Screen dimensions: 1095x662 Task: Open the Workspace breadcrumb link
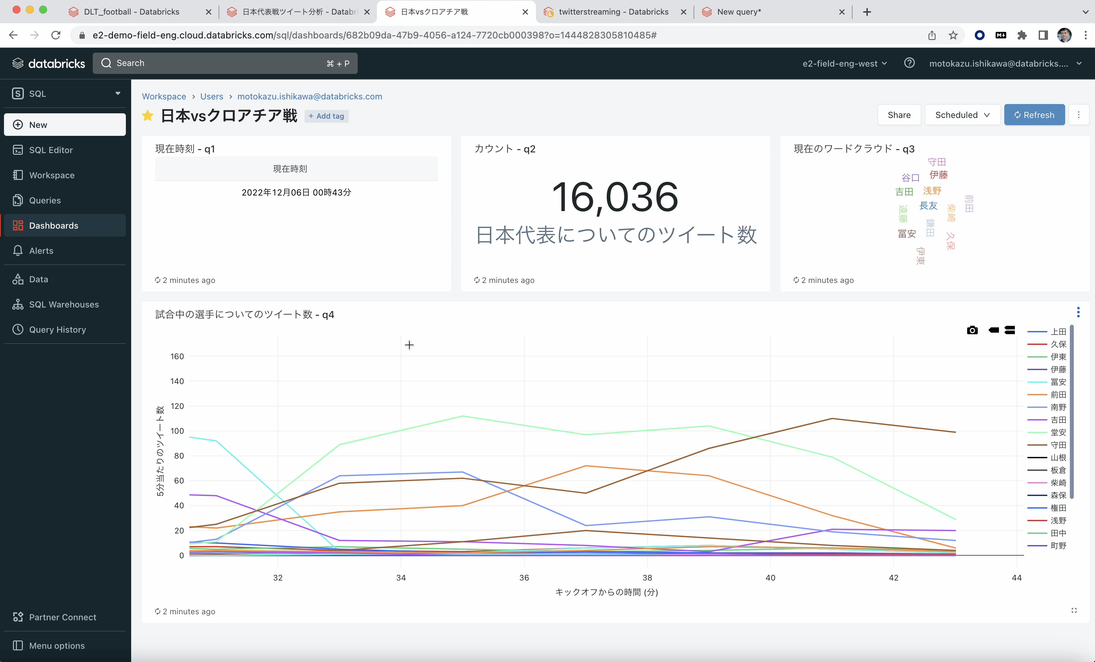(164, 96)
